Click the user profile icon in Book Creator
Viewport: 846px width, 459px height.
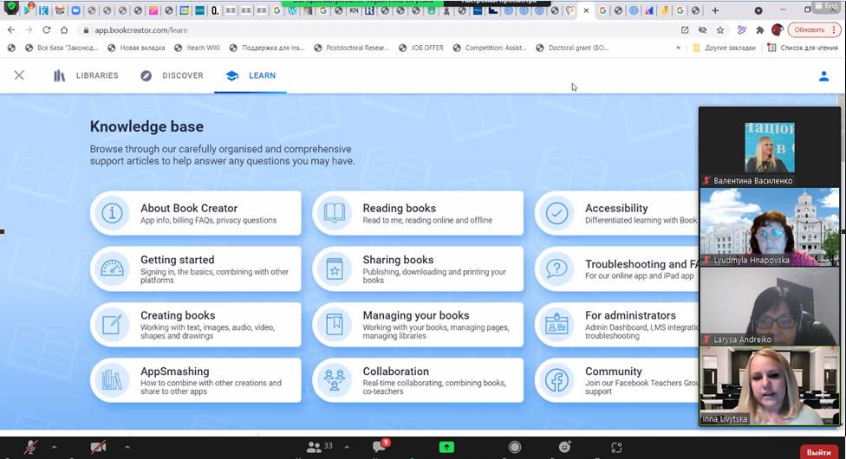point(823,76)
